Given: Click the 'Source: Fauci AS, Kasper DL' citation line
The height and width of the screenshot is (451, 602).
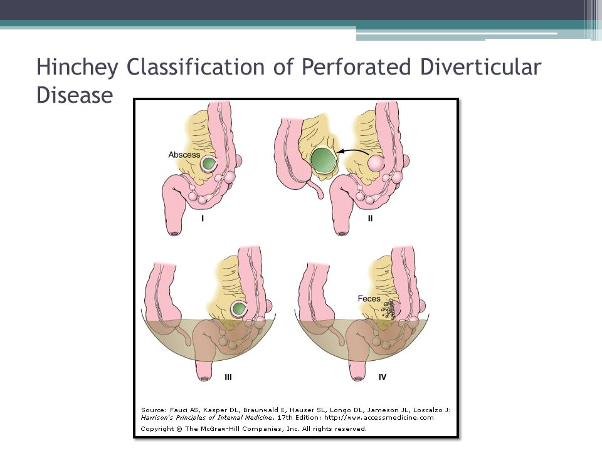Looking at the screenshot, I should point(295,410).
